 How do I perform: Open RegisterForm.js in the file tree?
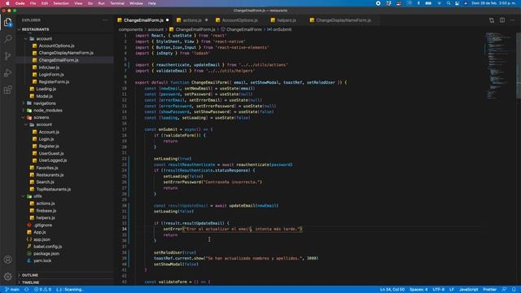54,81
